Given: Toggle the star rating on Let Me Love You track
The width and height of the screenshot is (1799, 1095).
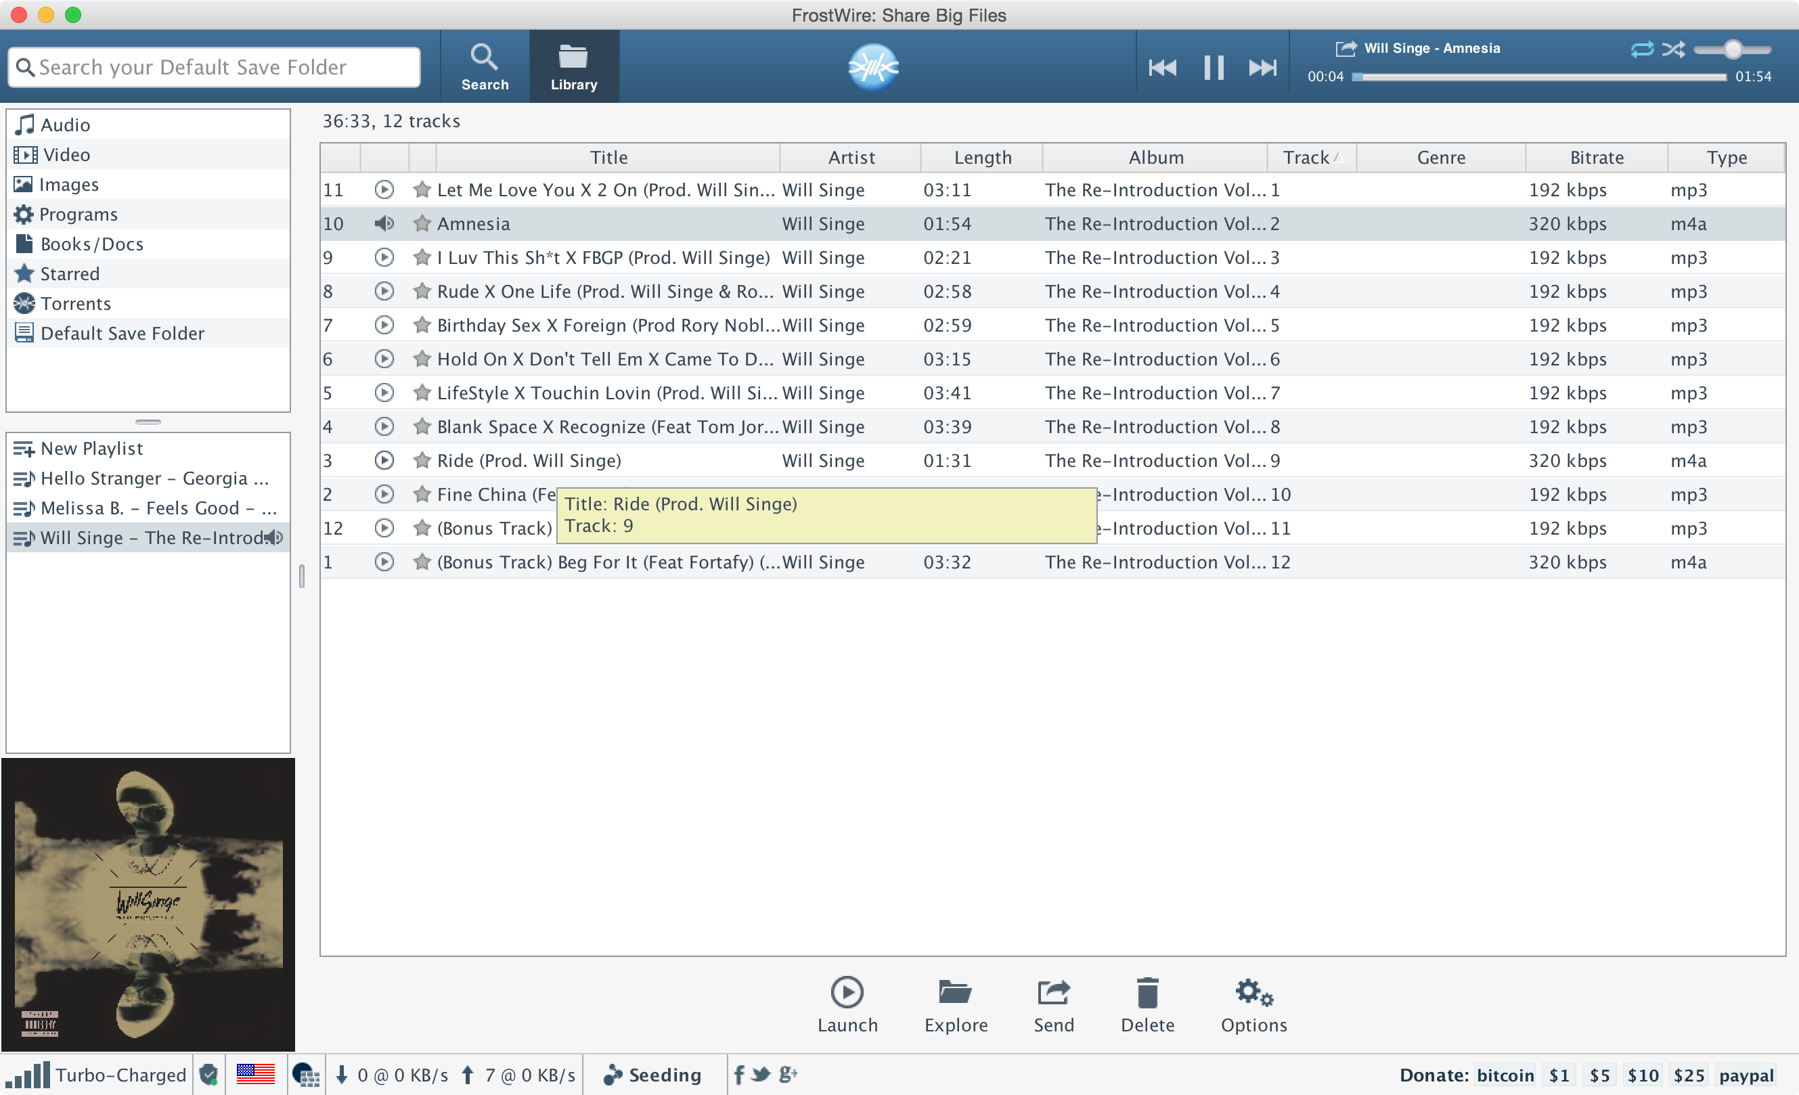Looking at the screenshot, I should click(x=420, y=189).
